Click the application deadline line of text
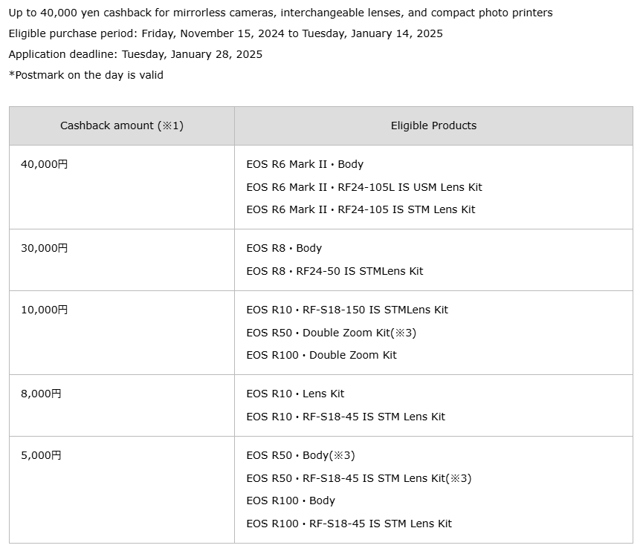 pos(135,54)
